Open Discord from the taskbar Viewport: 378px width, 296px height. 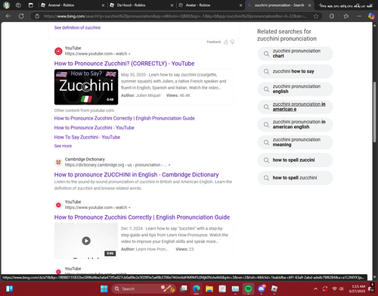pyautogui.click(x=262, y=288)
